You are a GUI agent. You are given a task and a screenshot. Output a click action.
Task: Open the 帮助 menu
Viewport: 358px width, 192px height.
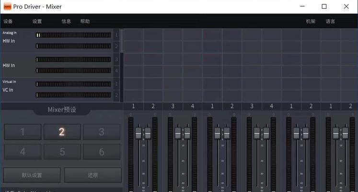point(85,21)
